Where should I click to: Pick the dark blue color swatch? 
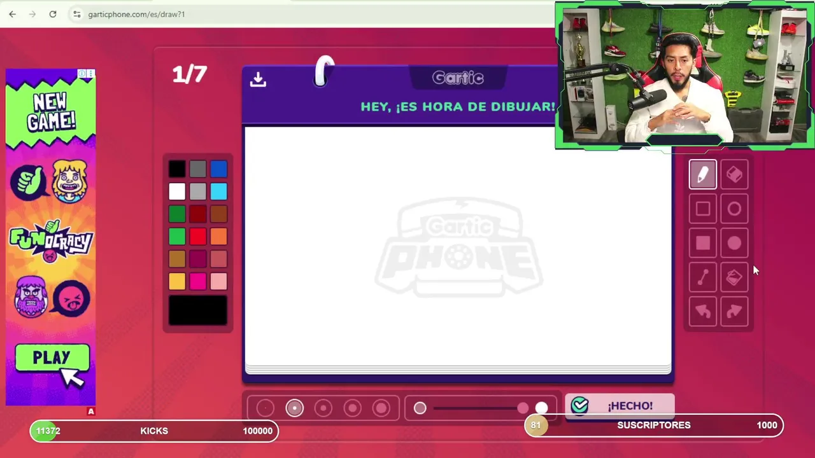[x=218, y=169]
